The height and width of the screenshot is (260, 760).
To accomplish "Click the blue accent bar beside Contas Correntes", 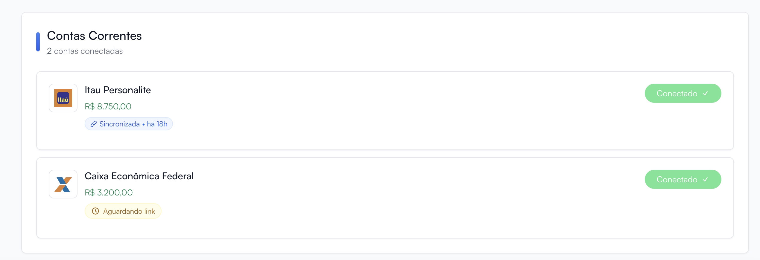I will click(38, 42).
